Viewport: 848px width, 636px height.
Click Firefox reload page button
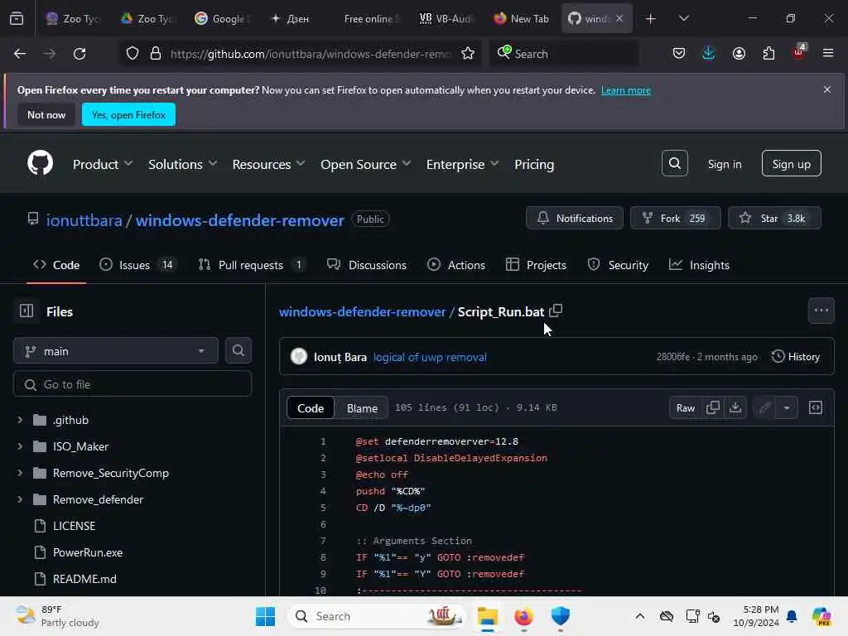[x=79, y=54]
